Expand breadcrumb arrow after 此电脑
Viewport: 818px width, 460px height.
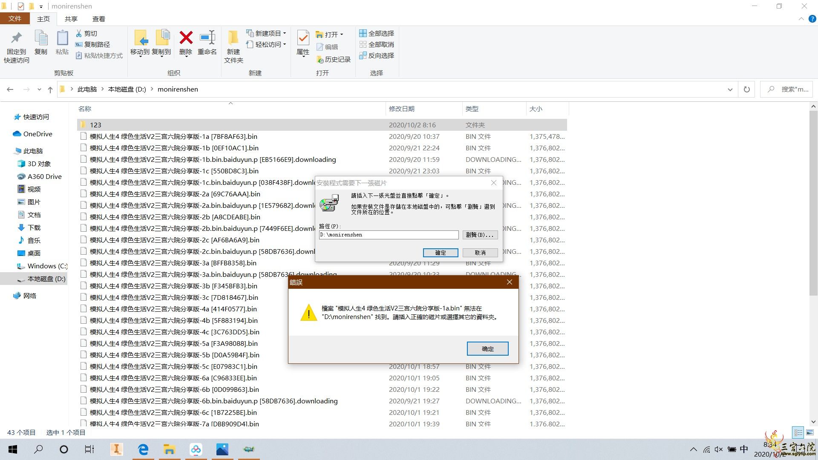(x=102, y=89)
